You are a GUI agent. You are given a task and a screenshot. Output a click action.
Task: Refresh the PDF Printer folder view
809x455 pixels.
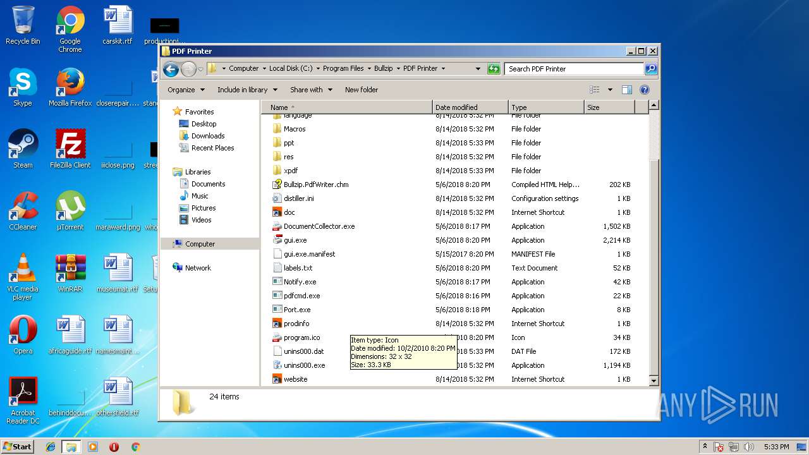pyautogui.click(x=494, y=69)
